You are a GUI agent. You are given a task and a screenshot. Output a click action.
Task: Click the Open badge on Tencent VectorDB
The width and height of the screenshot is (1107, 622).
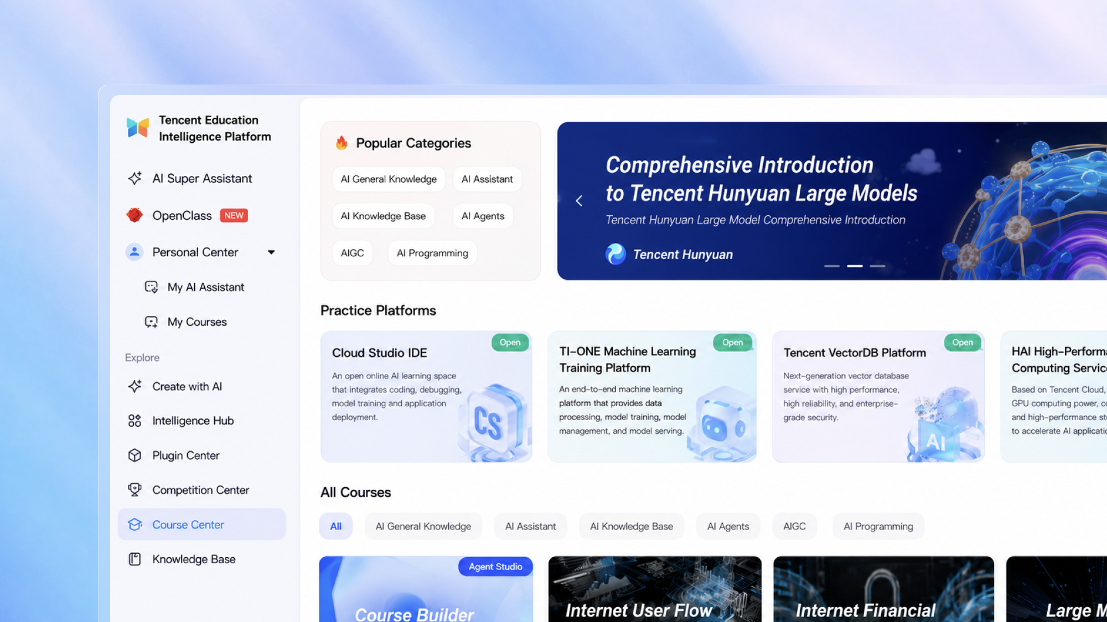963,343
